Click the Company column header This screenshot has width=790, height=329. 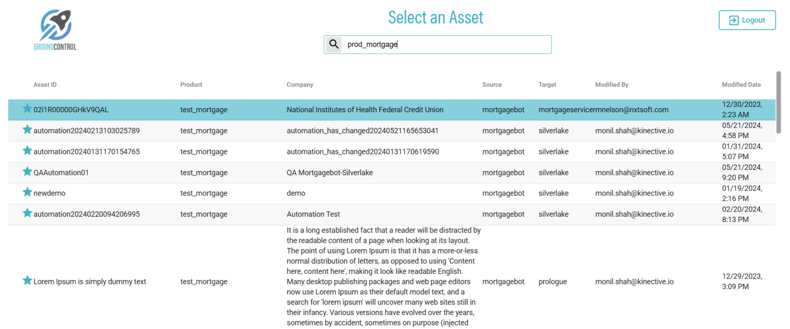tap(300, 85)
